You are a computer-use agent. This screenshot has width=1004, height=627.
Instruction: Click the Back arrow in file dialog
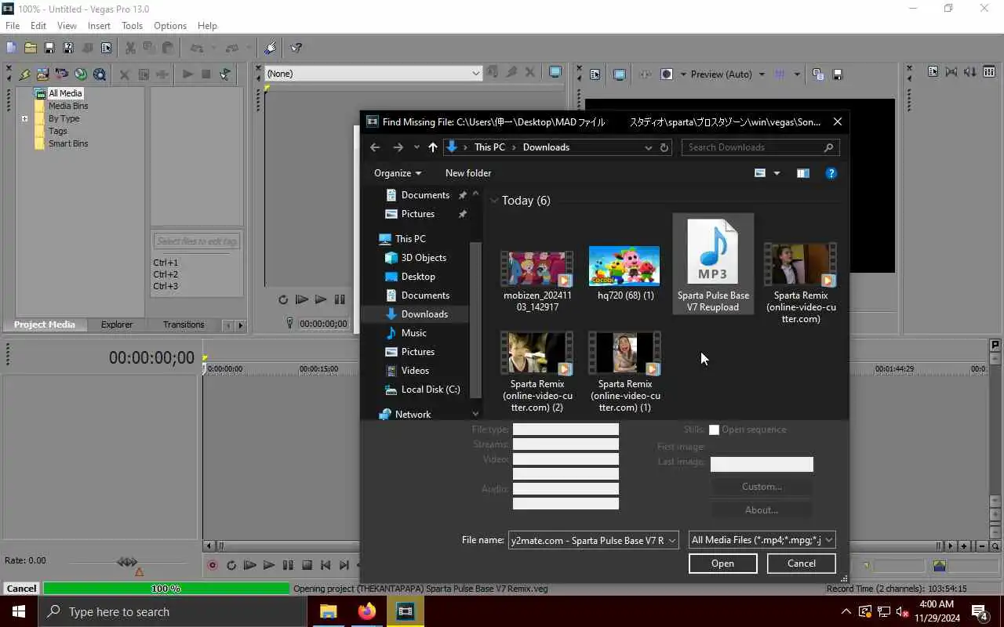[x=375, y=147]
